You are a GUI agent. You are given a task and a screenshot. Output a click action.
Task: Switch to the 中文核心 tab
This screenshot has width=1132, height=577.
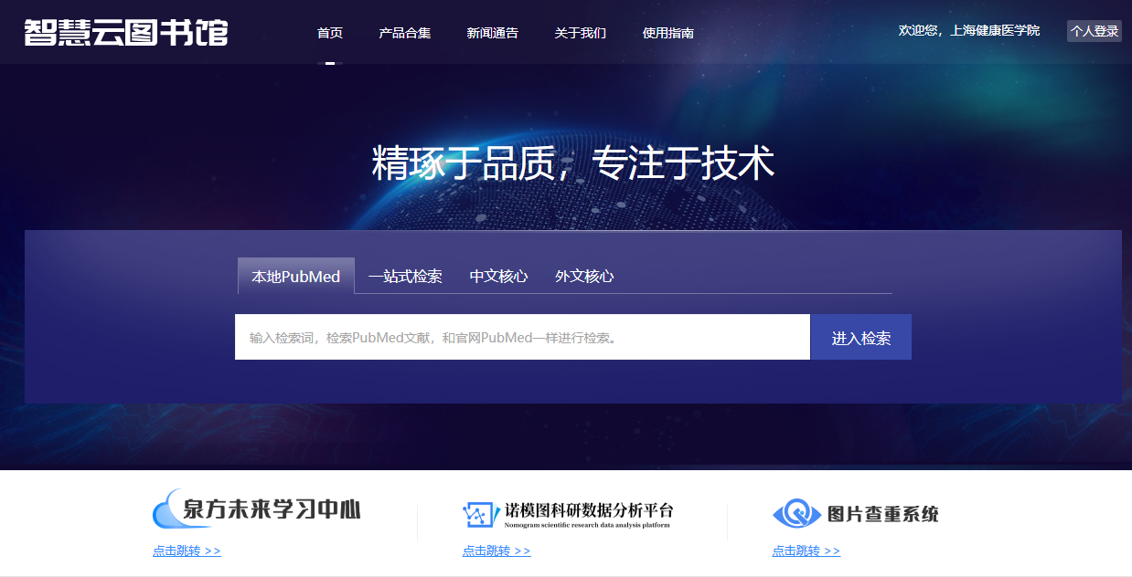(x=498, y=276)
